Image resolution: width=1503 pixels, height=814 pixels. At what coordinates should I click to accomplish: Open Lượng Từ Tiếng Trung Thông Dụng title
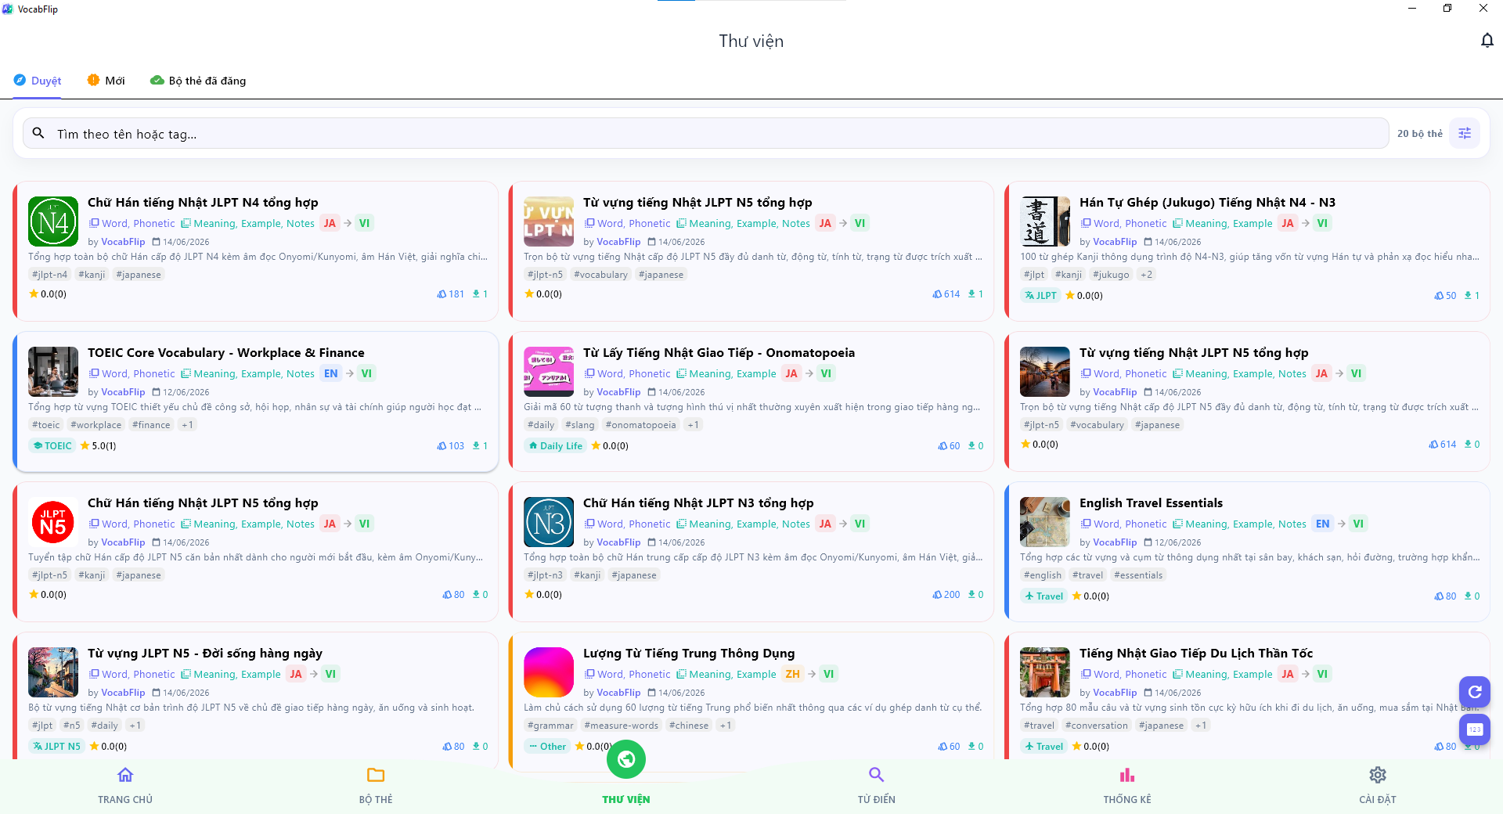click(x=689, y=654)
